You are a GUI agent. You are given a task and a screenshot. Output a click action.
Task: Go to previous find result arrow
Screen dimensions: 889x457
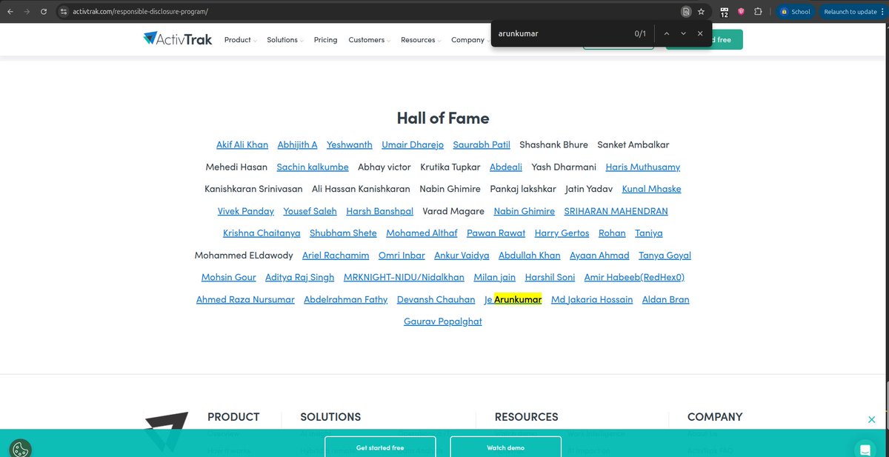[x=666, y=34]
